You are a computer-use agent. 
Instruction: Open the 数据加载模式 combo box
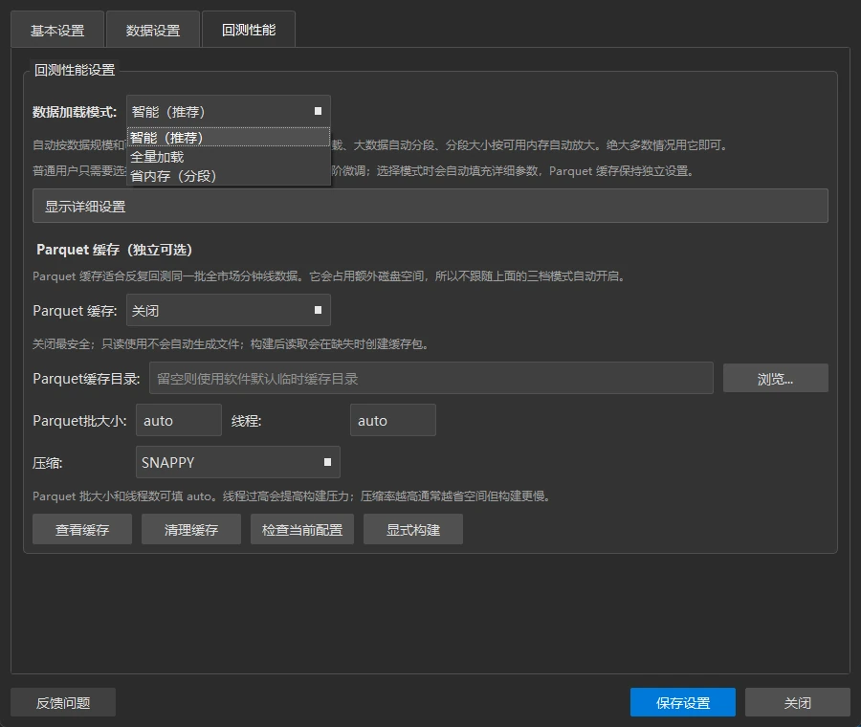(x=228, y=112)
